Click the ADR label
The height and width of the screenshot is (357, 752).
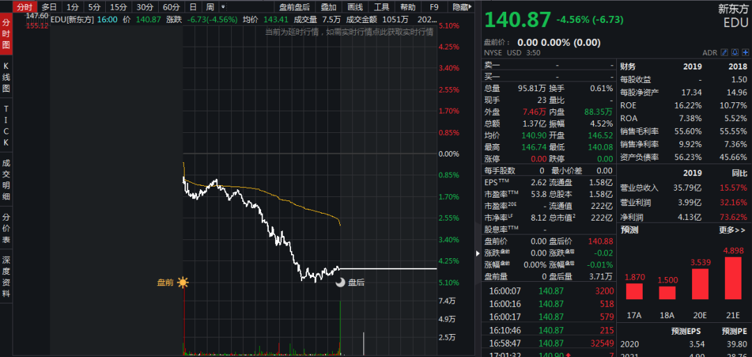click(710, 53)
